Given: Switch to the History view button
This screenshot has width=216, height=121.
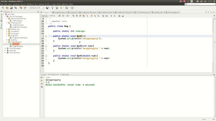Looking at the screenshot, I should point(52,16).
